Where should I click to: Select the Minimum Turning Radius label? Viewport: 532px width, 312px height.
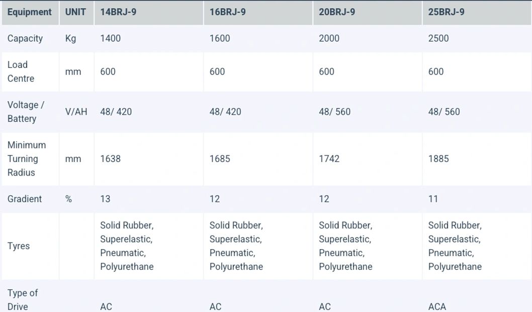[x=27, y=159]
